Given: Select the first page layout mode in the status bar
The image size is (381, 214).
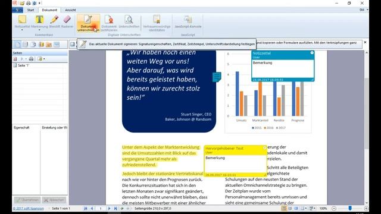Looking at the screenshot, I should 283,209.
